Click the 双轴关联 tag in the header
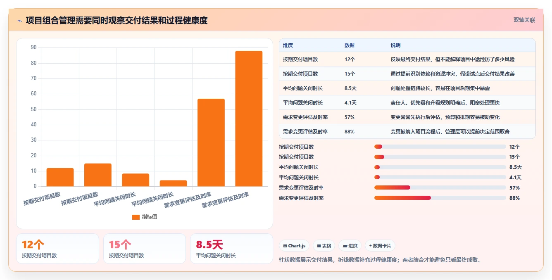Image resolution: width=552 pixels, height=280 pixels. point(524,20)
